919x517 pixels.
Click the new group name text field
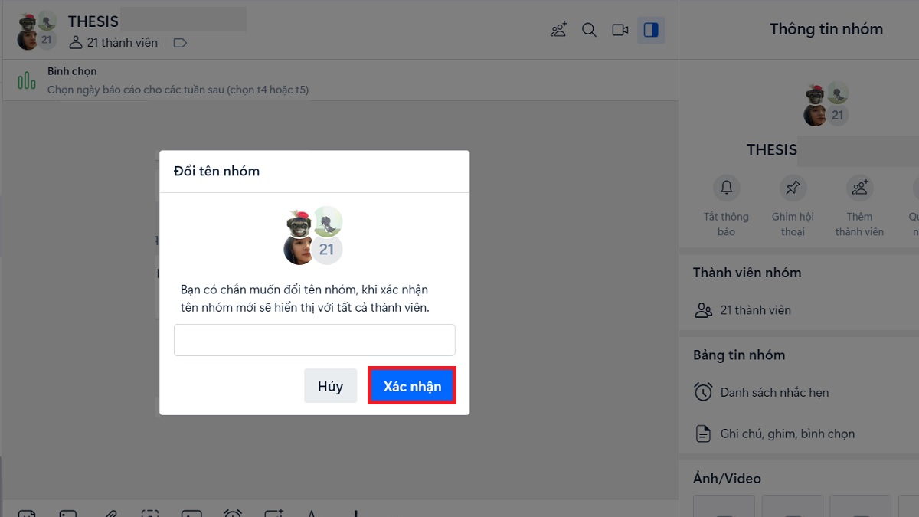314,340
